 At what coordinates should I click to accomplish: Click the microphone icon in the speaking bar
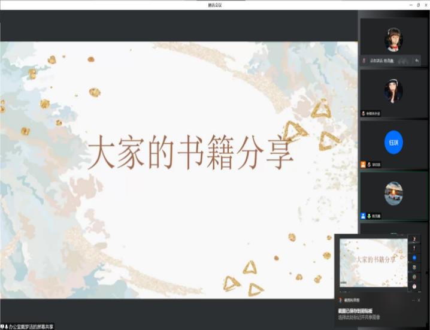tap(364, 61)
